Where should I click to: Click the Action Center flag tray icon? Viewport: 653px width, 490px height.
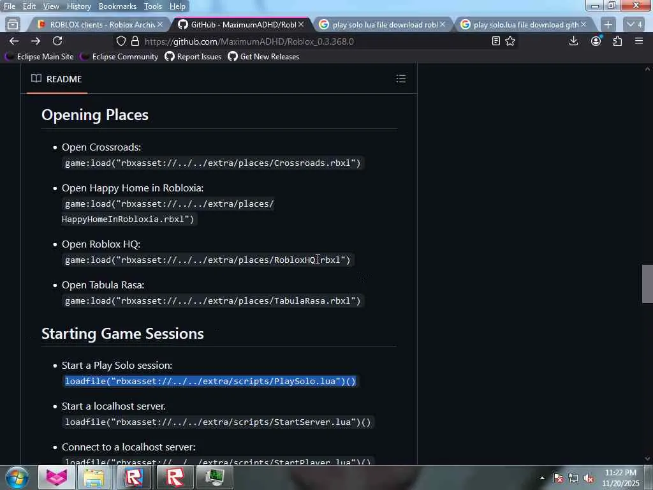pyautogui.click(x=558, y=479)
